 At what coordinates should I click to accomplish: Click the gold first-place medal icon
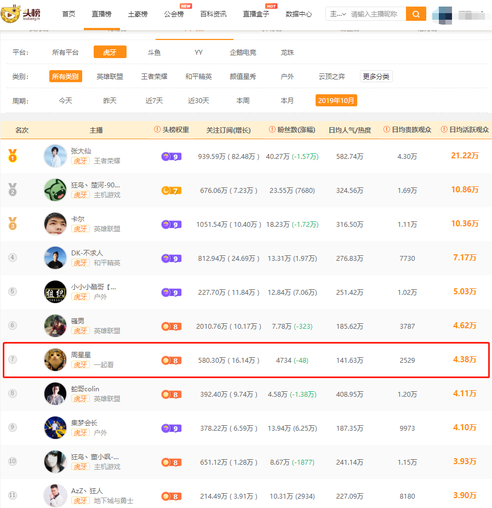click(13, 156)
